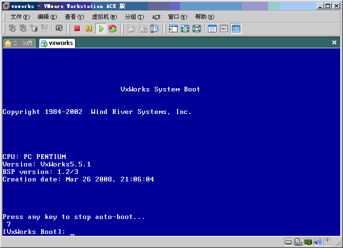Click the 'VxWorks System Boot' heading text
Screen dimensions: 343x248
160,89
